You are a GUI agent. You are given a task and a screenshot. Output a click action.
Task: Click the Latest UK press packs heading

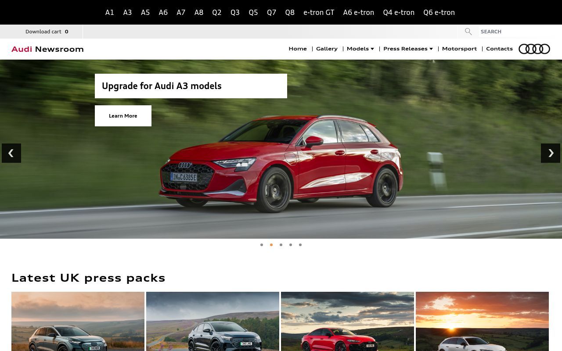(x=88, y=278)
